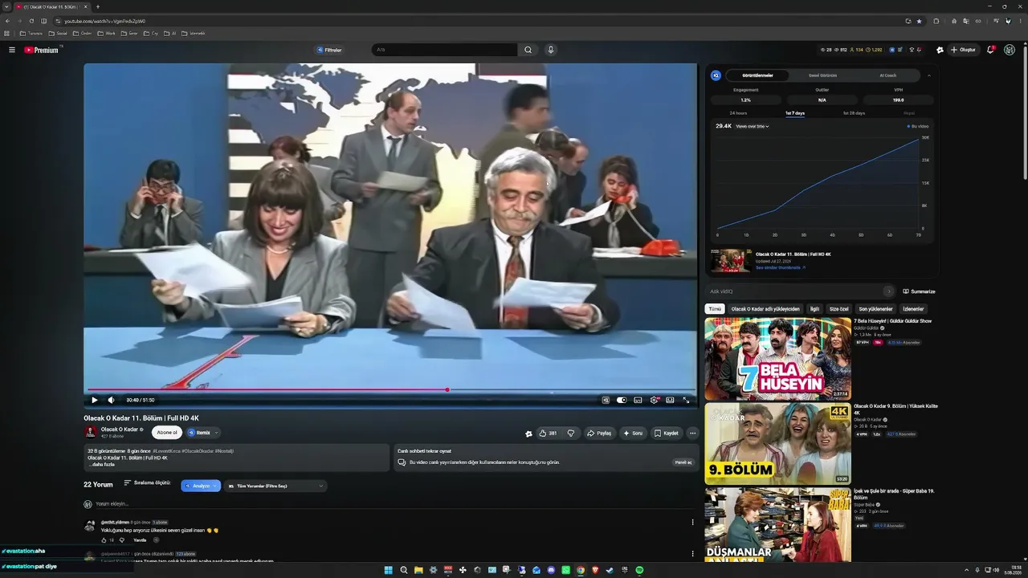Viewport: 1028px width, 578px height.
Task: Click the search magnifier button
Action: (528, 50)
